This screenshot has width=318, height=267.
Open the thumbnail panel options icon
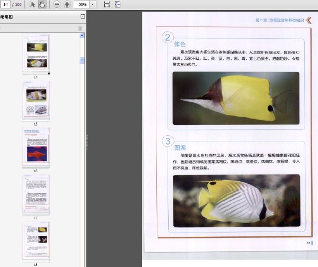coord(80,28)
